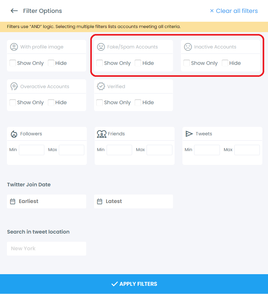Check Hide for Inactive Accounts
This screenshot has height=294, width=268.
click(225, 63)
